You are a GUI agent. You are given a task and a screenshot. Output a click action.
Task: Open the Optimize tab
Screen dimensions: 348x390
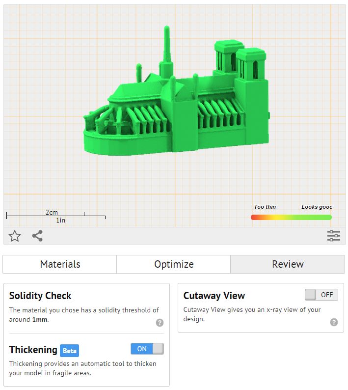[173, 264]
